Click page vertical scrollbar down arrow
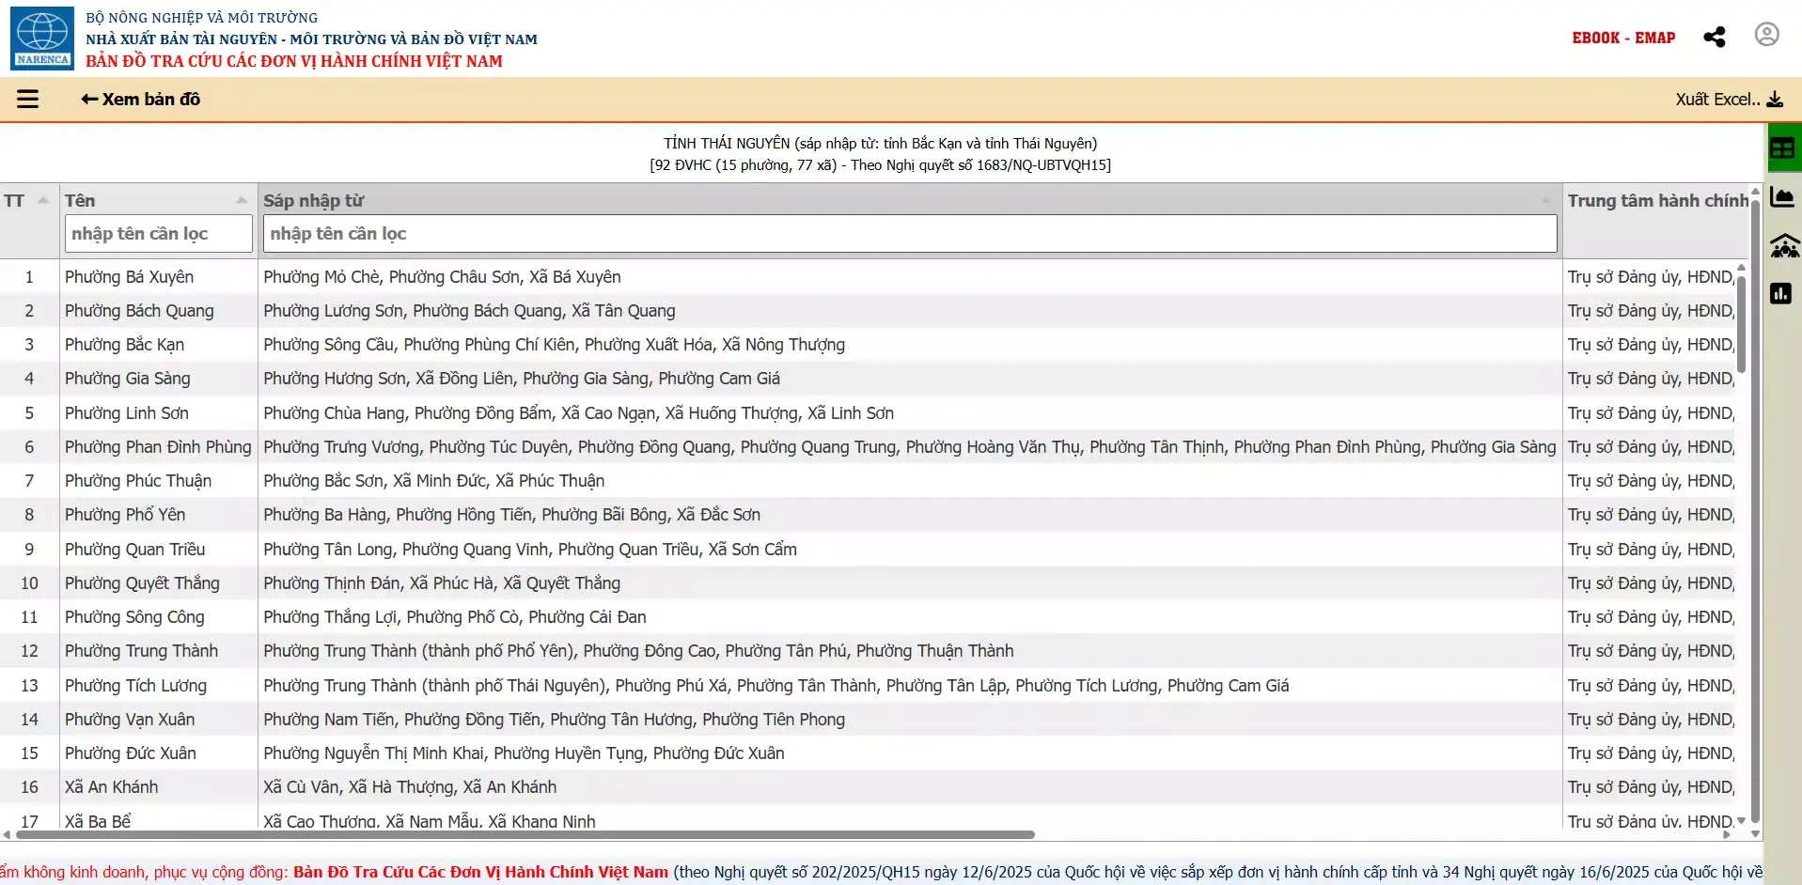Viewport: 1802px width, 885px height. pos(1755,833)
